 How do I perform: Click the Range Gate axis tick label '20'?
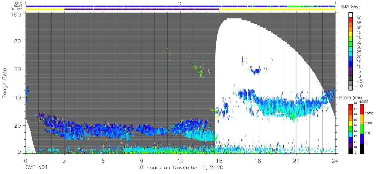pyautogui.click(x=18, y=126)
